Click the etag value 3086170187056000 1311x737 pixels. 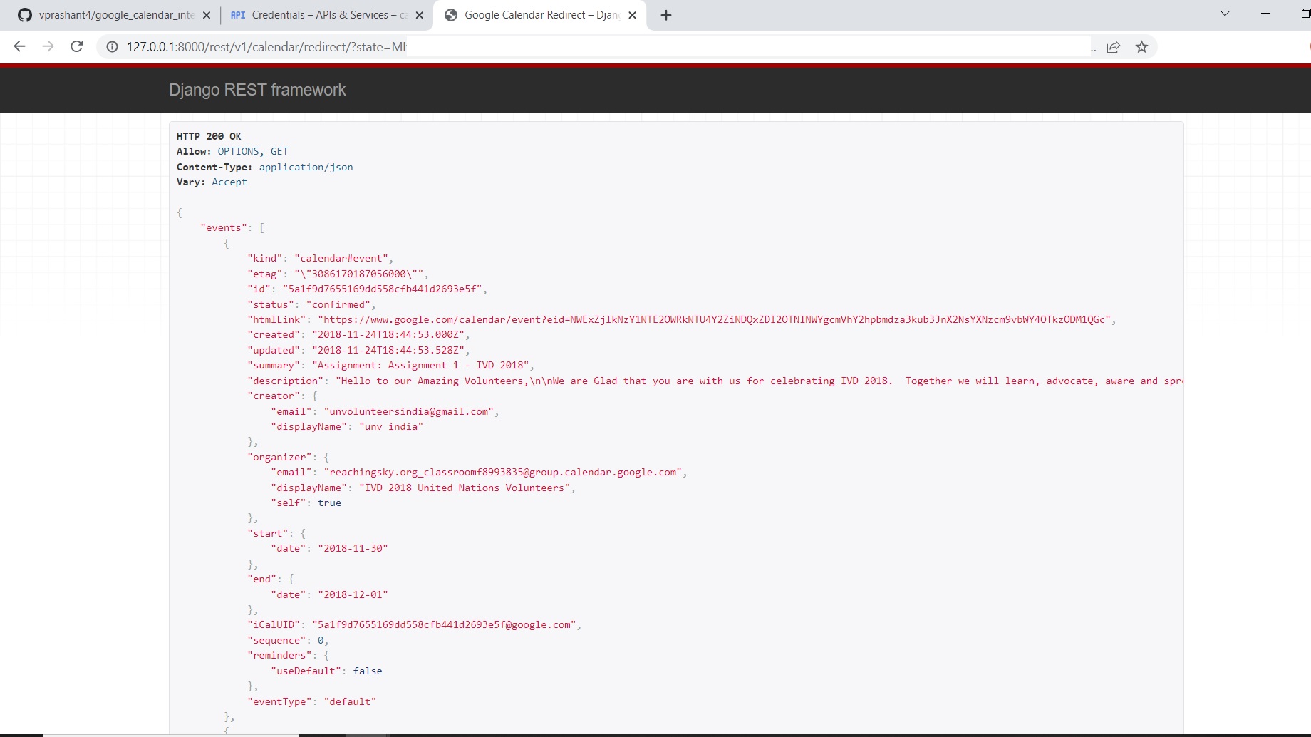(x=359, y=274)
